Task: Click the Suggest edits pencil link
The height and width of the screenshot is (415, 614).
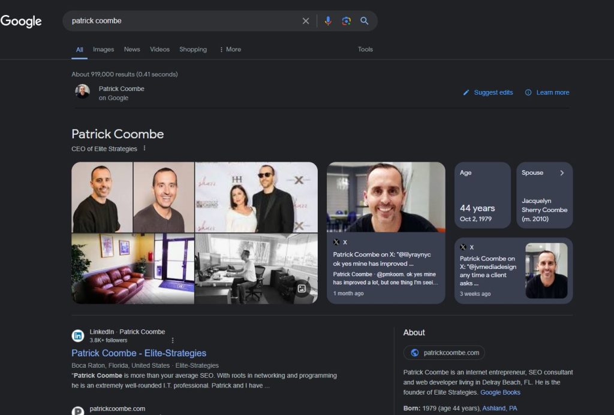Action: pyautogui.click(x=488, y=92)
